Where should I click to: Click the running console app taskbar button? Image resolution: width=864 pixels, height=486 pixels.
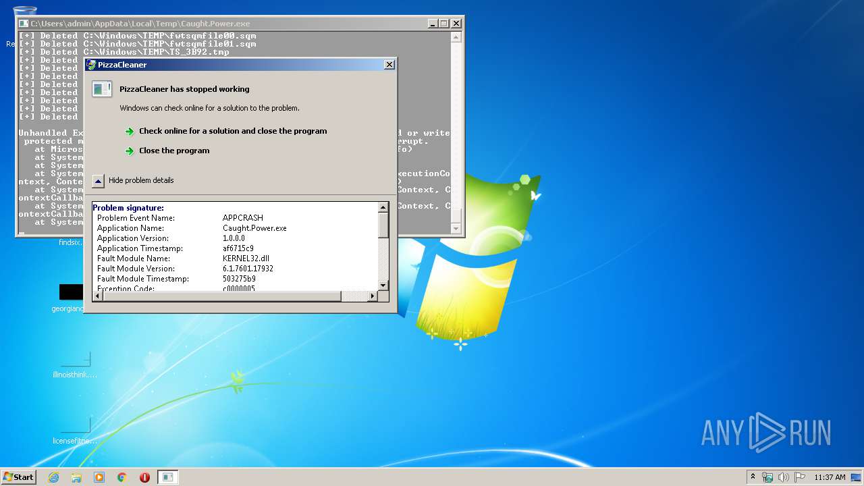167,477
